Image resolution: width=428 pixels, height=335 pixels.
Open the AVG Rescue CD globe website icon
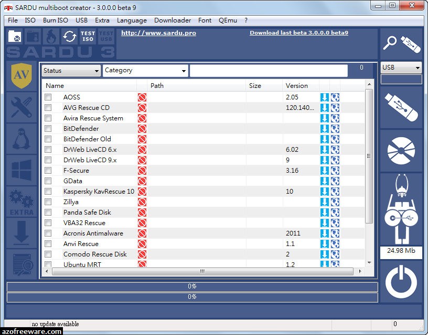pos(335,108)
